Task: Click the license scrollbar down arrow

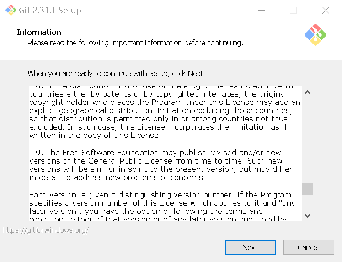Action: (x=307, y=215)
